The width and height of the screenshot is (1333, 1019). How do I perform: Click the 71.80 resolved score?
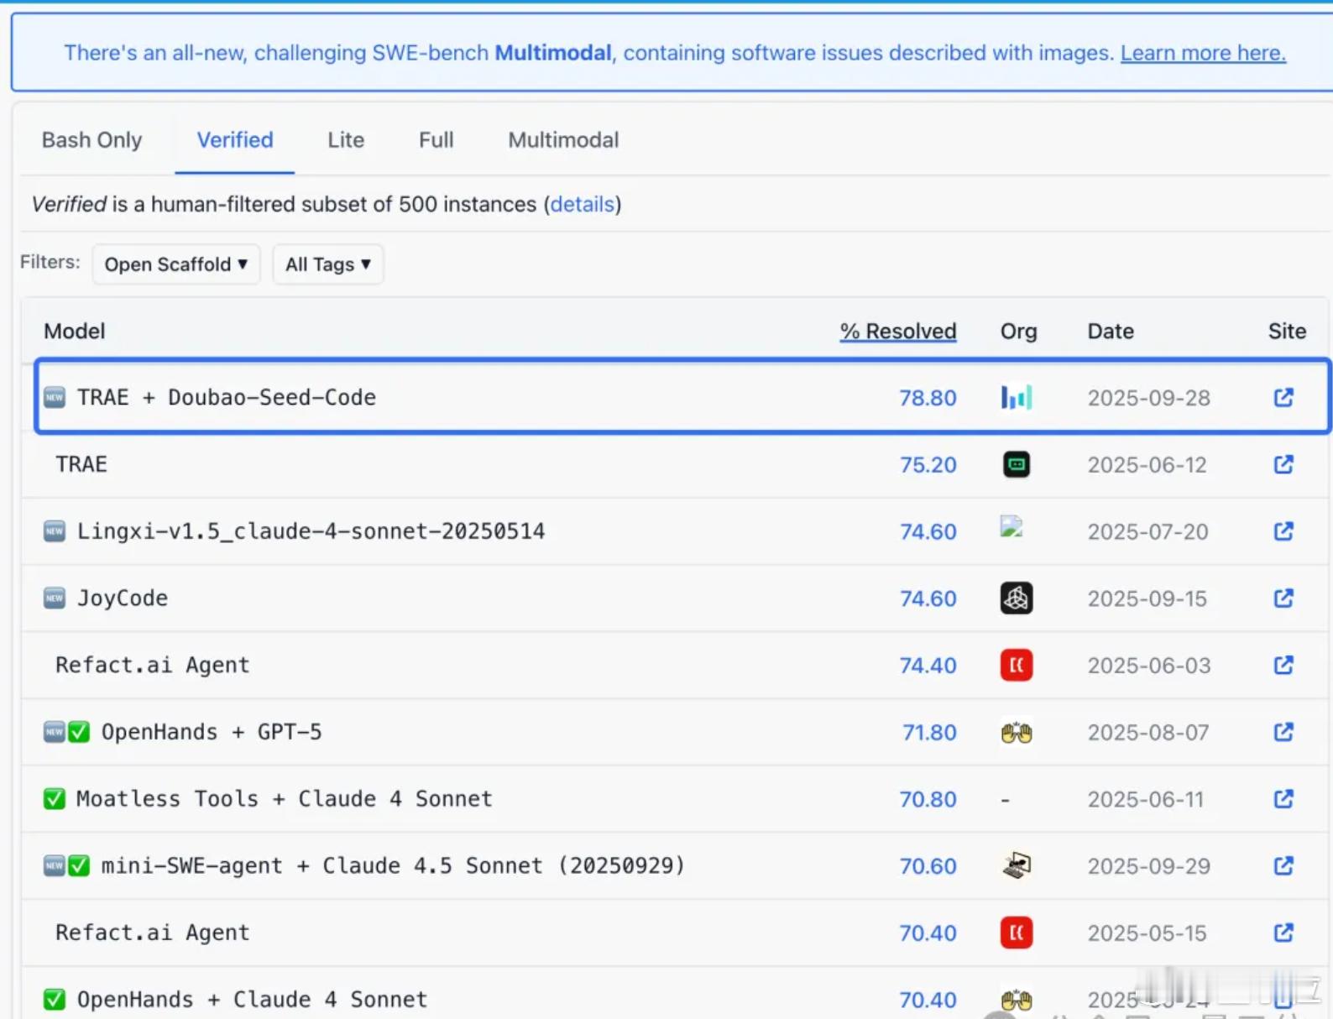929,733
